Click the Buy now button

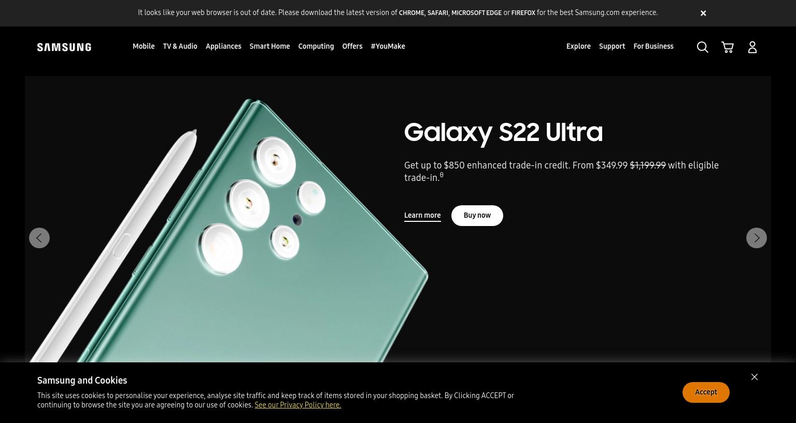click(477, 216)
